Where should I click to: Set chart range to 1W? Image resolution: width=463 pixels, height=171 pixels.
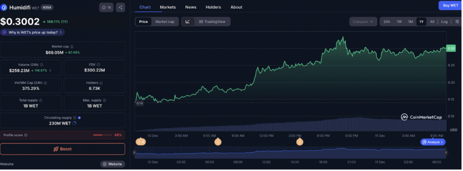pos(399,22)
